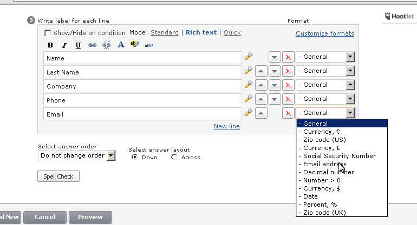
Task: Select the Across answer layout radio
Action: [x=174, y=157]
